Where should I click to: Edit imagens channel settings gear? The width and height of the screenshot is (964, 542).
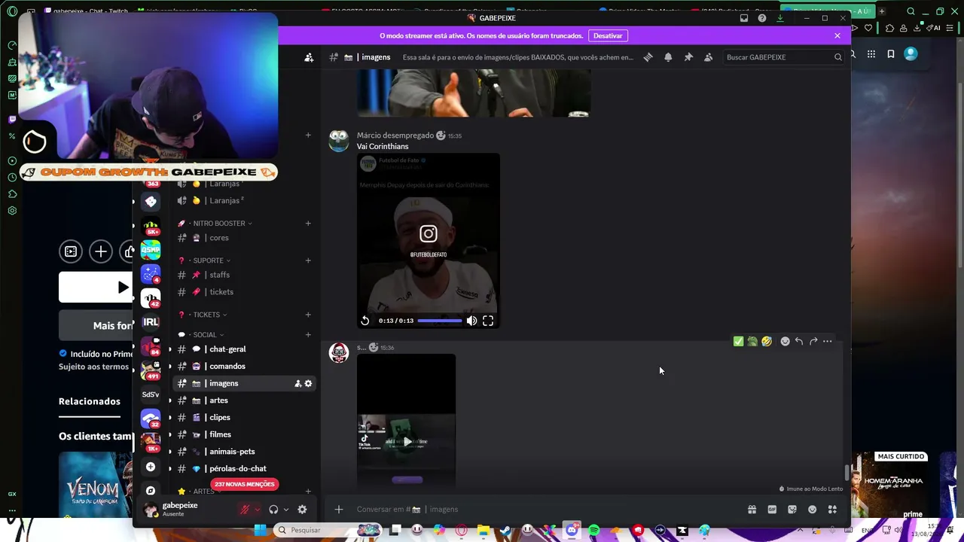308,384
